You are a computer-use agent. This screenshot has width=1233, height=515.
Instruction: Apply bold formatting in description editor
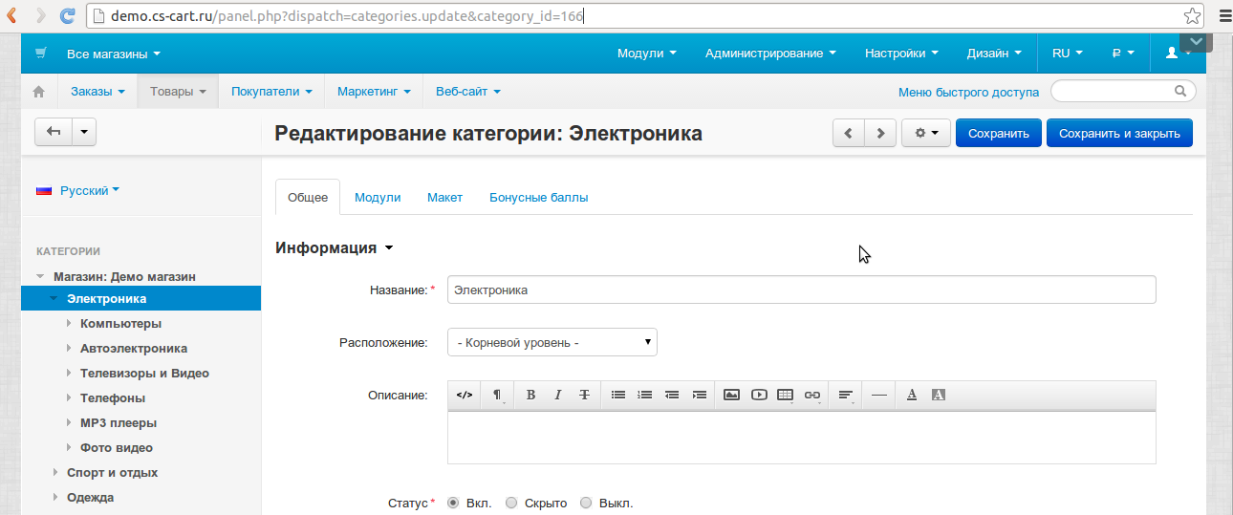(x=530, y=395)
